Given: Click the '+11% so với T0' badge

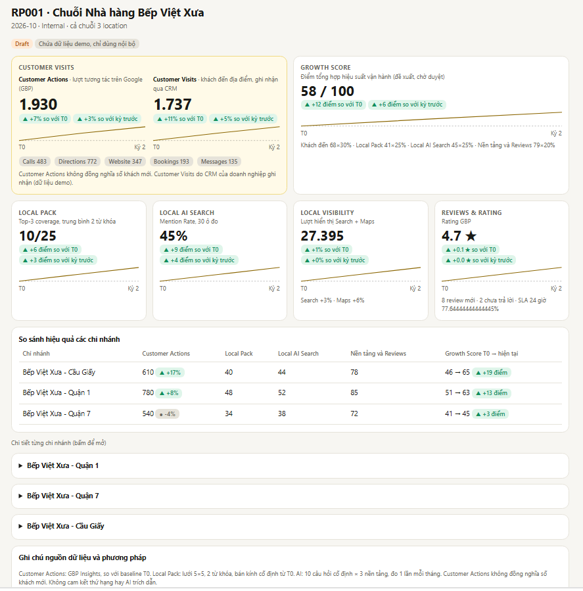Looking at the screenshot, I should click(x=180, y=119).
